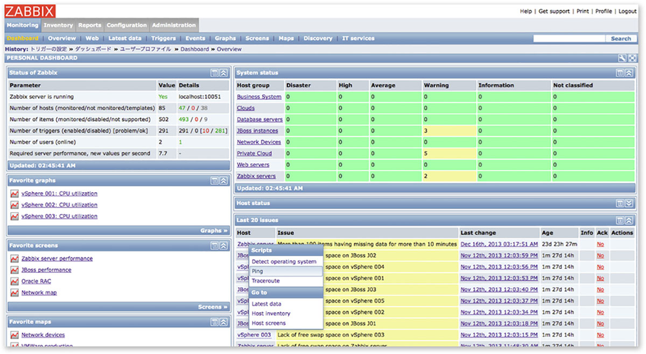
Task: Open Graphs » link in Favorite graphs
Action: pos(214,231)
